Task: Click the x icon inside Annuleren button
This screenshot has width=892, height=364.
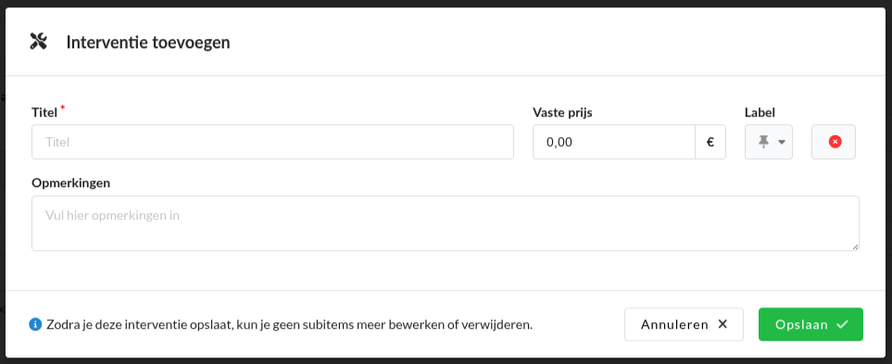Action: click(x=722, y=324)
